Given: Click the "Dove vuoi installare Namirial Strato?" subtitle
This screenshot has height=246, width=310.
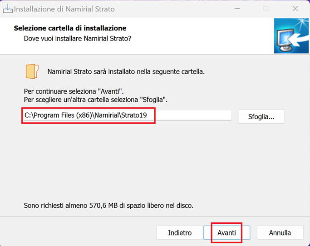Looking at the screenshot, I should 77,39.
